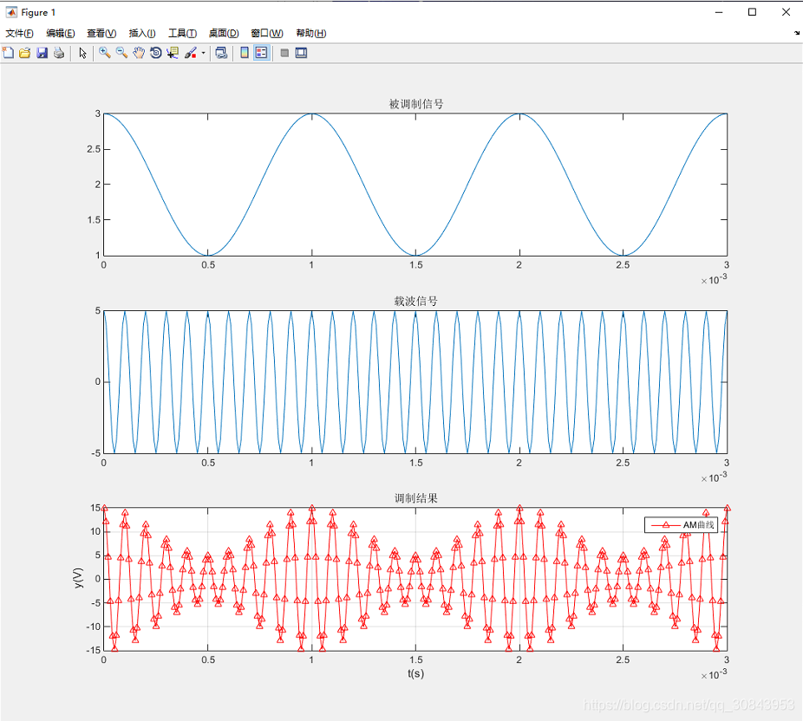This screenshot has width=803, height=721.
Task: Expand the brush color dropdown arrow
Action: point(203,53)
